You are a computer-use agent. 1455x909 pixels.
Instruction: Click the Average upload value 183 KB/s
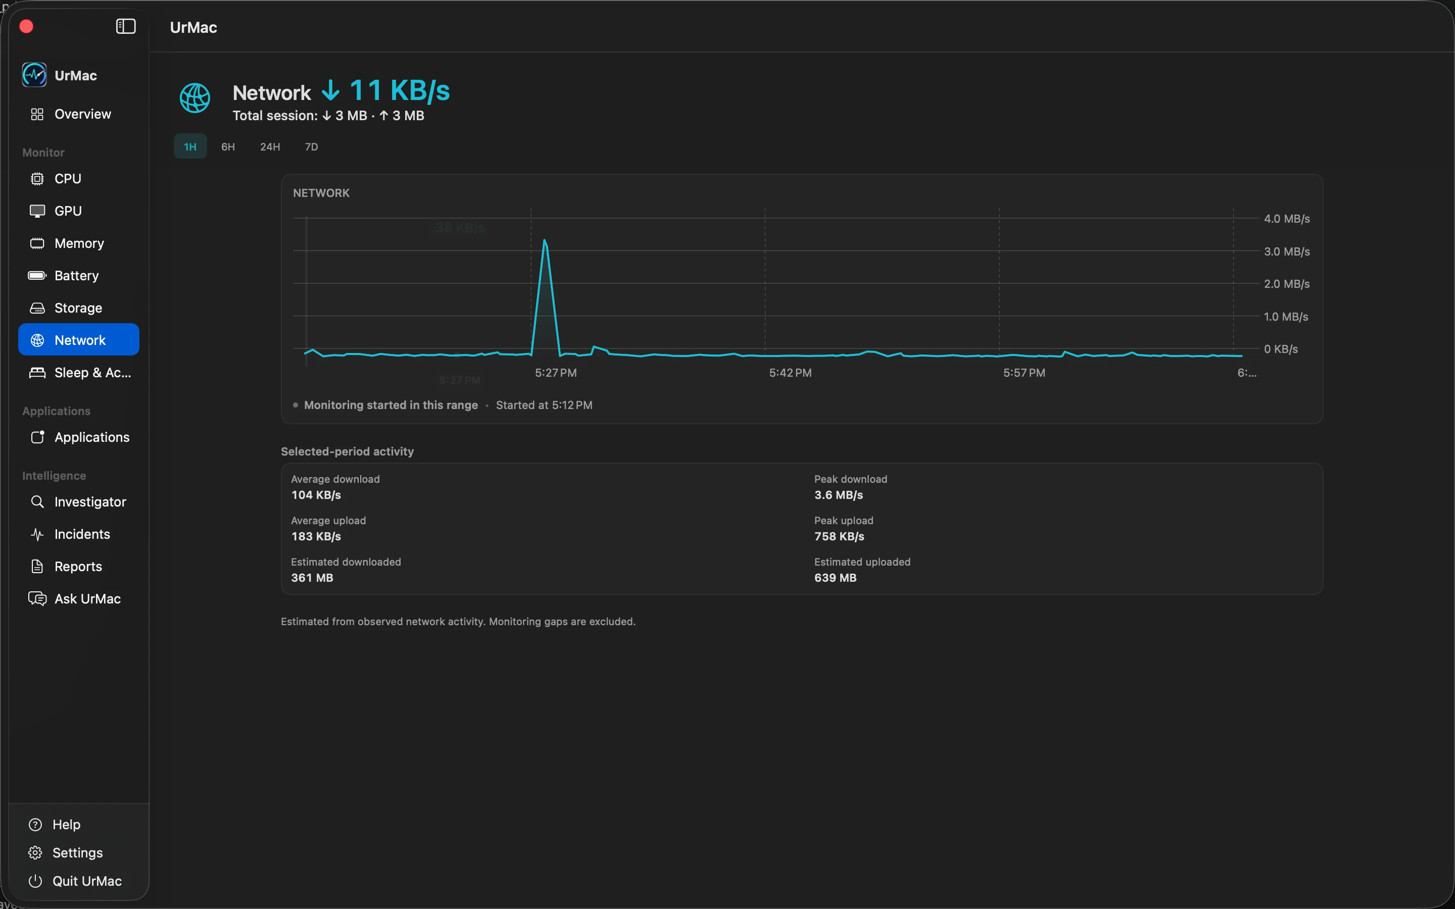tap(316, 536)
